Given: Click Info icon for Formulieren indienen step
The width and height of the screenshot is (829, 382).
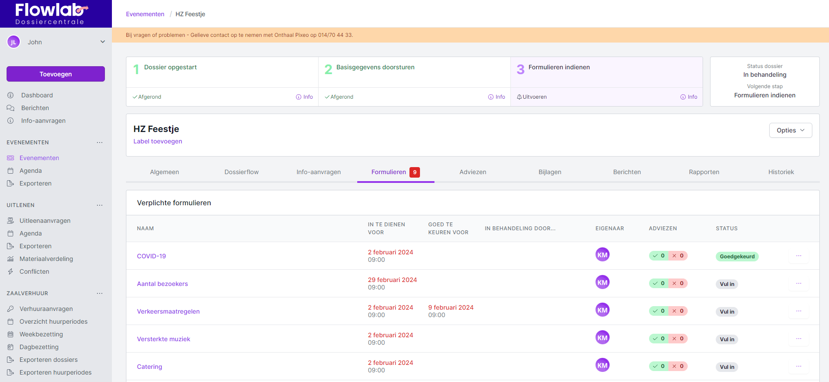Looking at the screenshot, I should [x=683, y=97].
